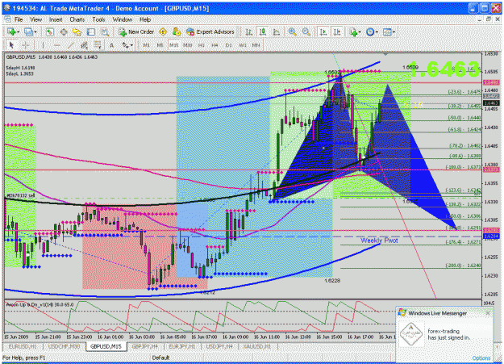504x364 pixels.
Task: Switch chart to line chart icon
Action: pyautogui.click(x=276, y=31)
